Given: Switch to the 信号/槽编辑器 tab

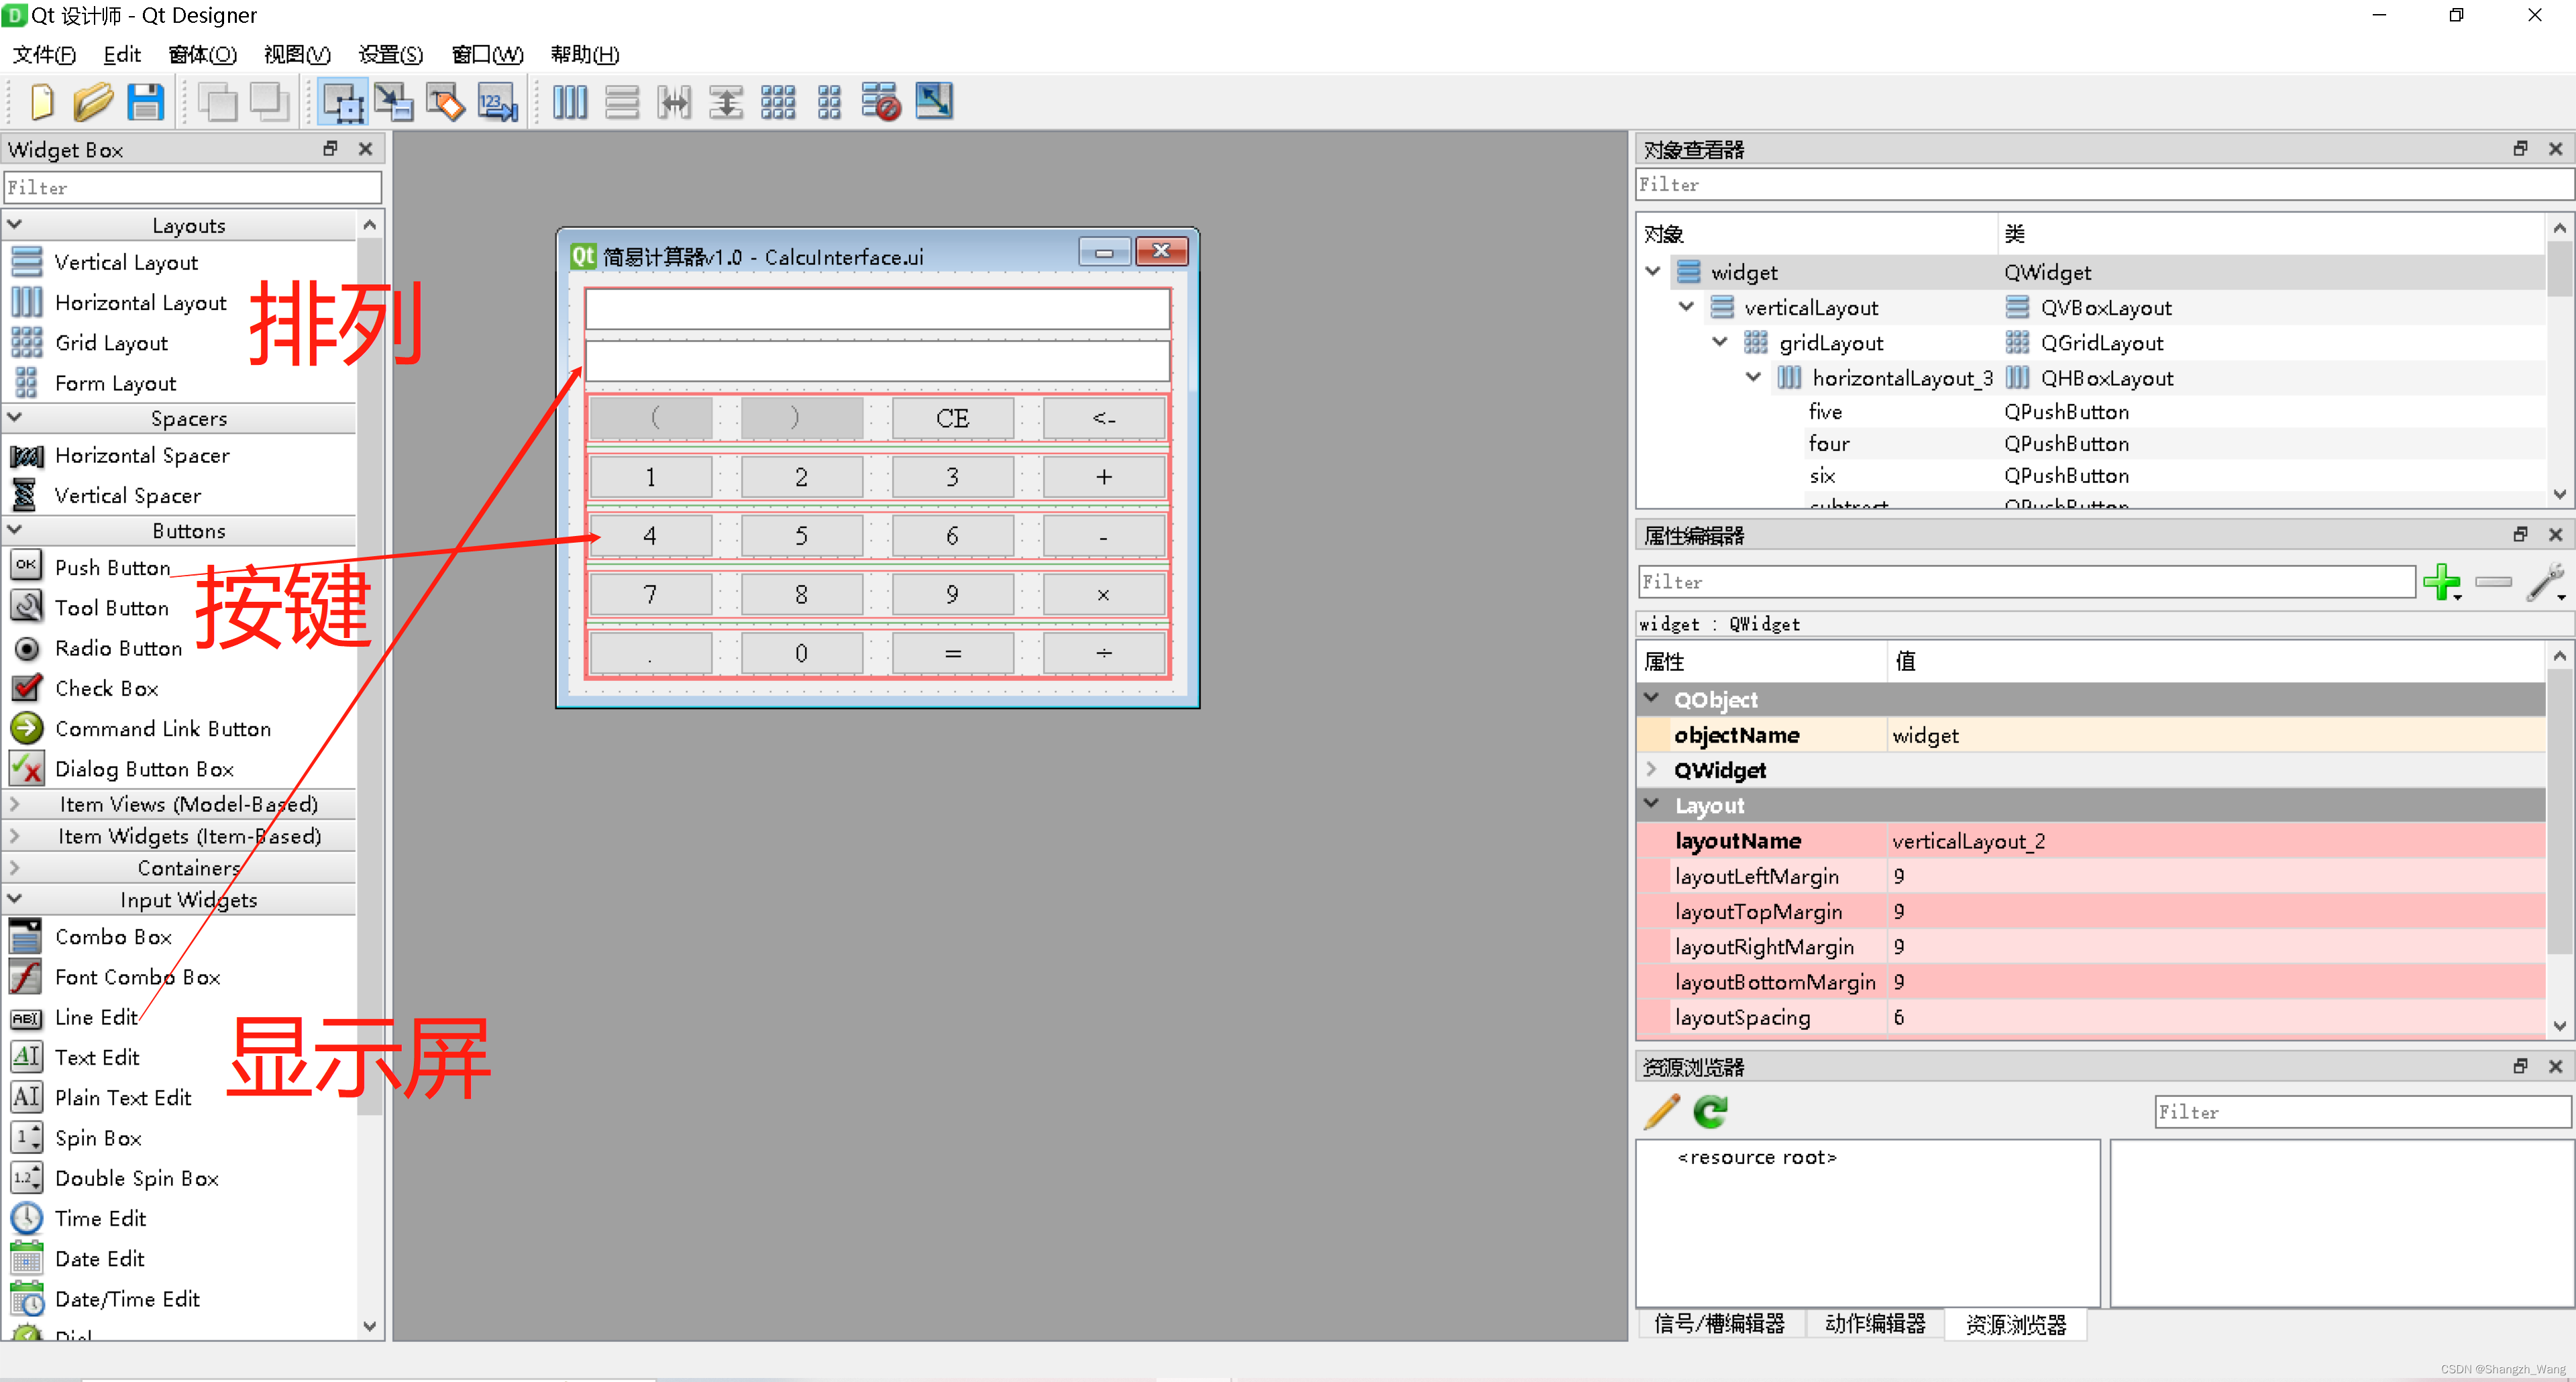Looking at the screenshot, I should [x=1719, y=1324].
